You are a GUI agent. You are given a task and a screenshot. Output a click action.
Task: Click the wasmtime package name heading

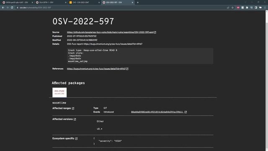click(x=59, y=103)
